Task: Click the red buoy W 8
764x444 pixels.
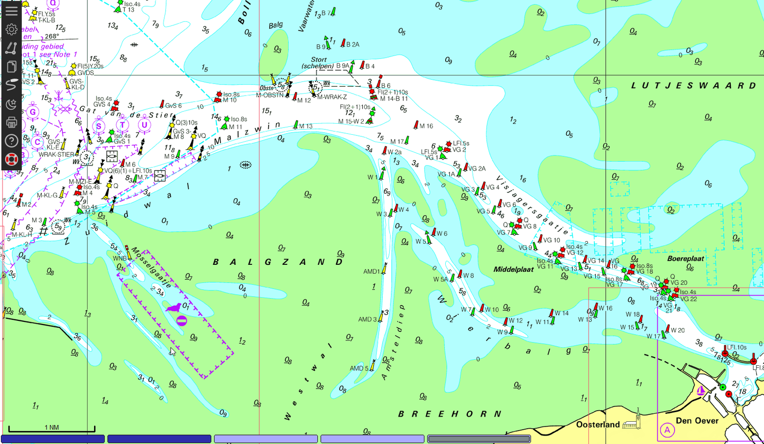Action: click(x=460, y=274)
